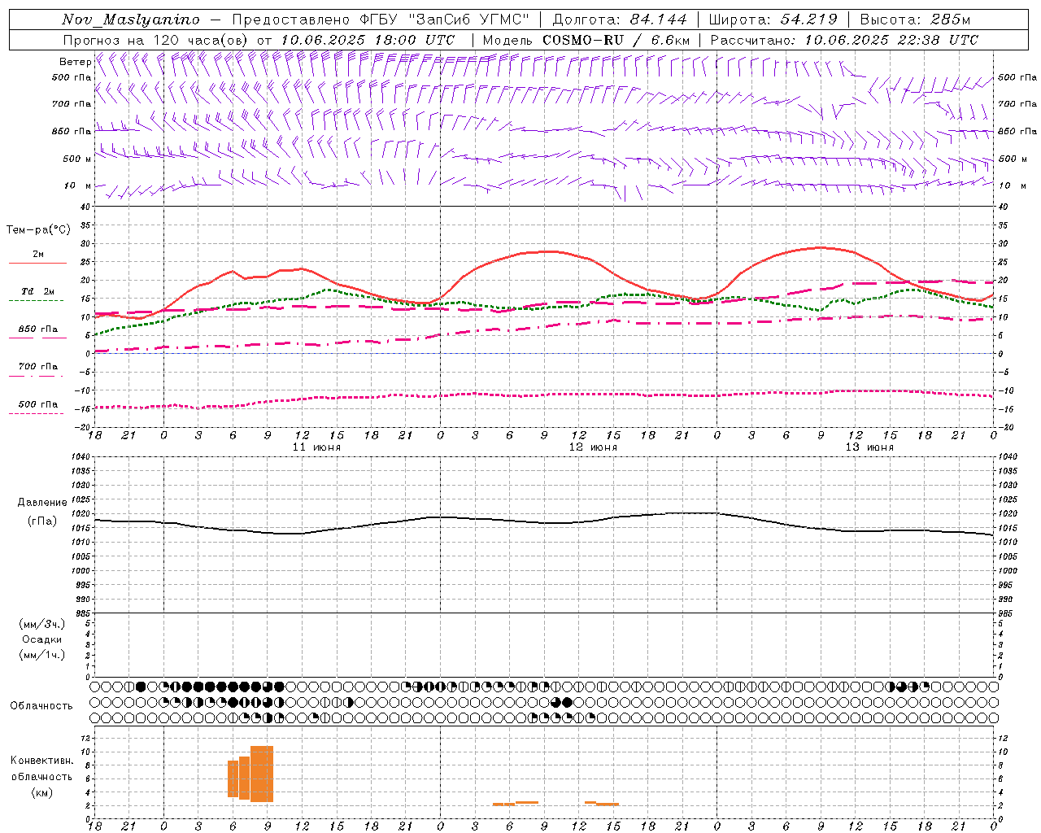This screenshot has width=1041, height=833.
Task: Click the "Высота: 285м" elevation text
Action: 915,20
